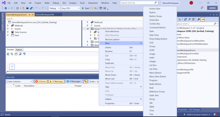Viewport: 220px width, 117px height.
Task: Click Solution Explorer wrench Properties icon
Action: coord(199,19)
